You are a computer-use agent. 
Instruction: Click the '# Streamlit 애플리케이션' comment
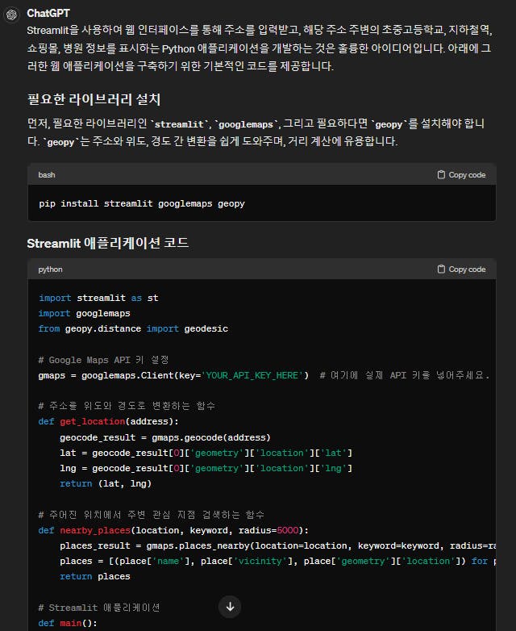(x=99, y=608)
